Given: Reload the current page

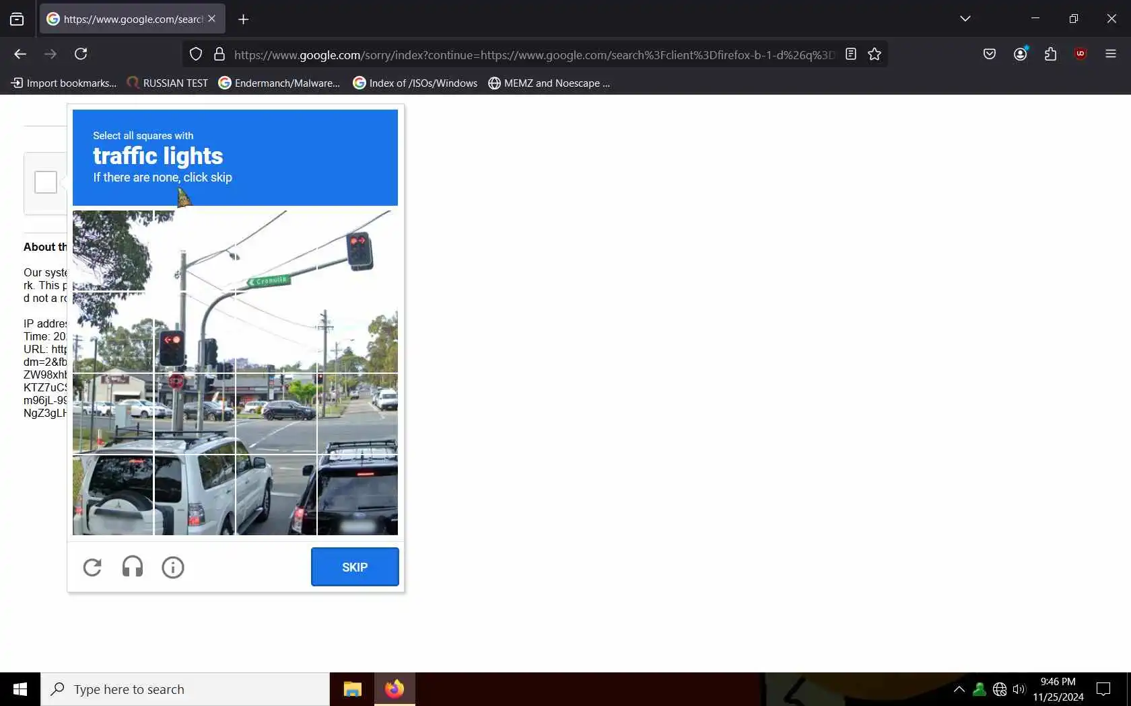Looking at the screenshot, I should tap(81, 54).
